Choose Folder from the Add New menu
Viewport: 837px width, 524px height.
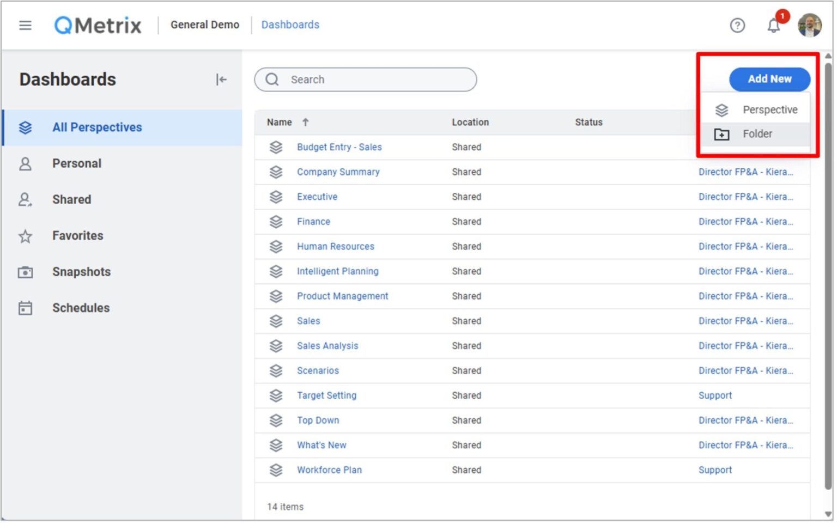coord(757,134)
